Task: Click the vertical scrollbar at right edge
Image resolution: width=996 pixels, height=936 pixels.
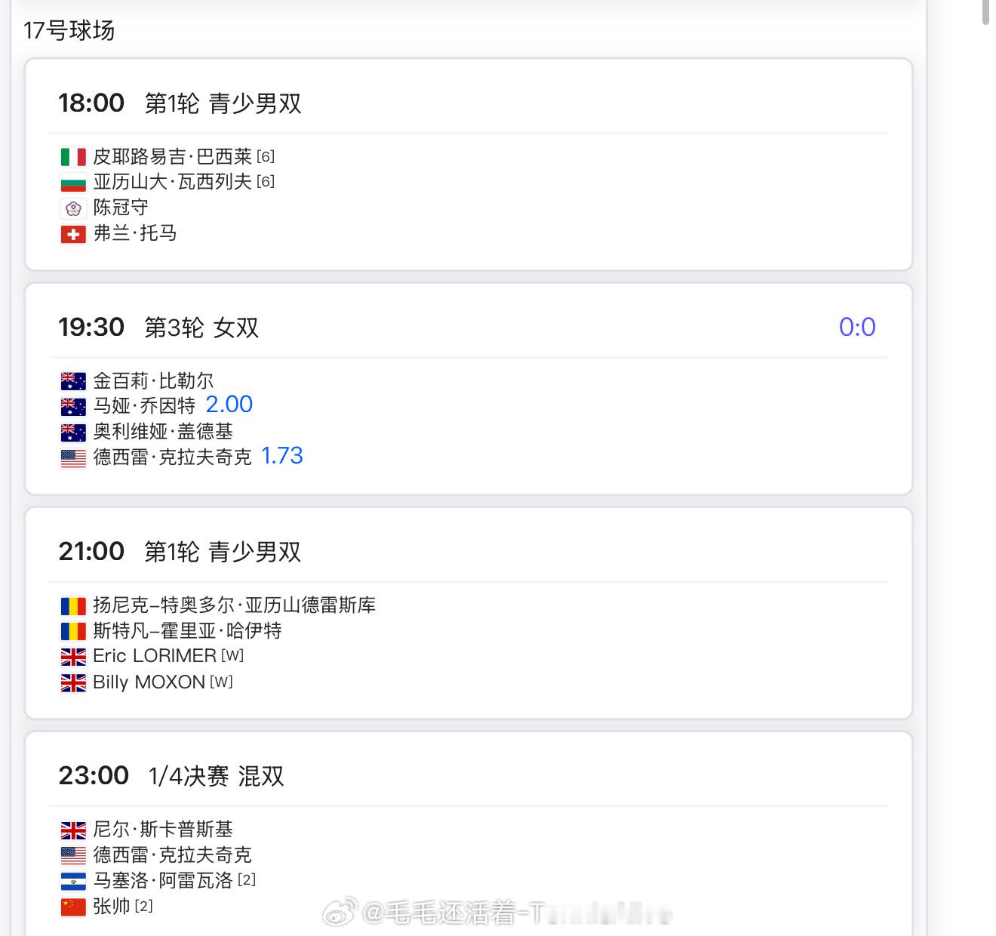Action: (x=985, y=14)
